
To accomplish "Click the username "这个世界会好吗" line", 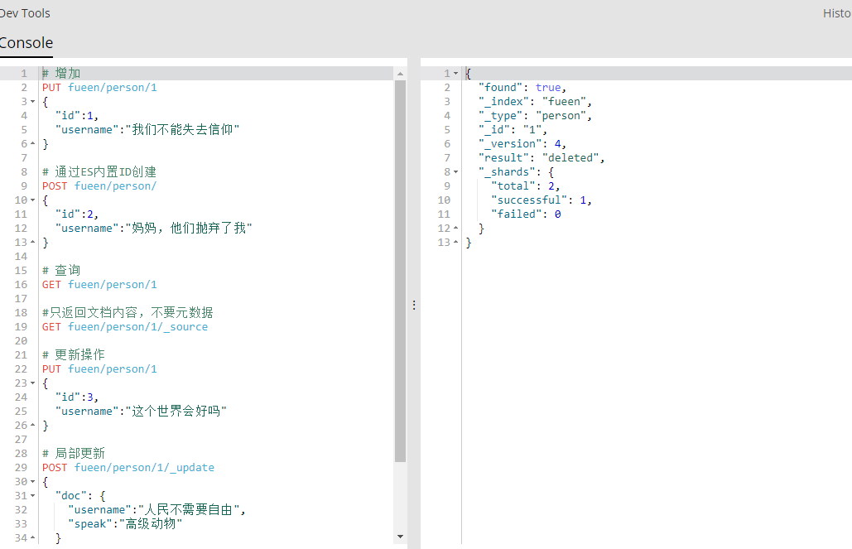I will 141,411.
